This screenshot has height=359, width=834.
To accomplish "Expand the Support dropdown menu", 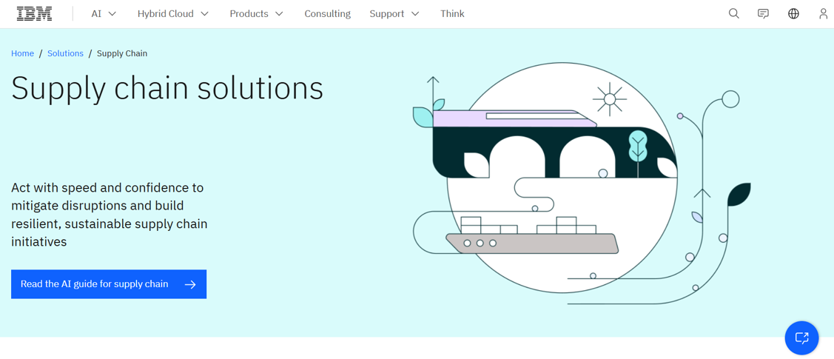I will 394,13.
